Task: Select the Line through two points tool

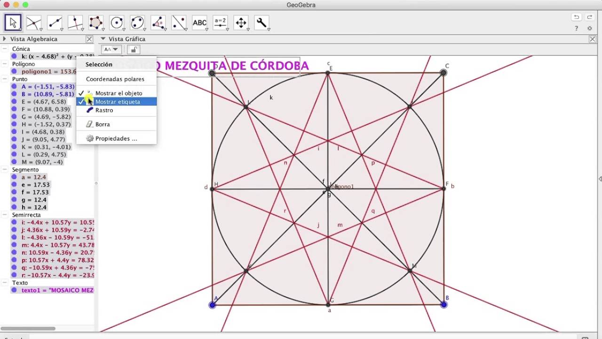Action: [x=55, y=22]
